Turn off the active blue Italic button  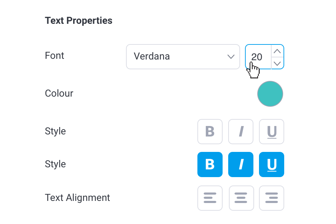coord(241,164)
